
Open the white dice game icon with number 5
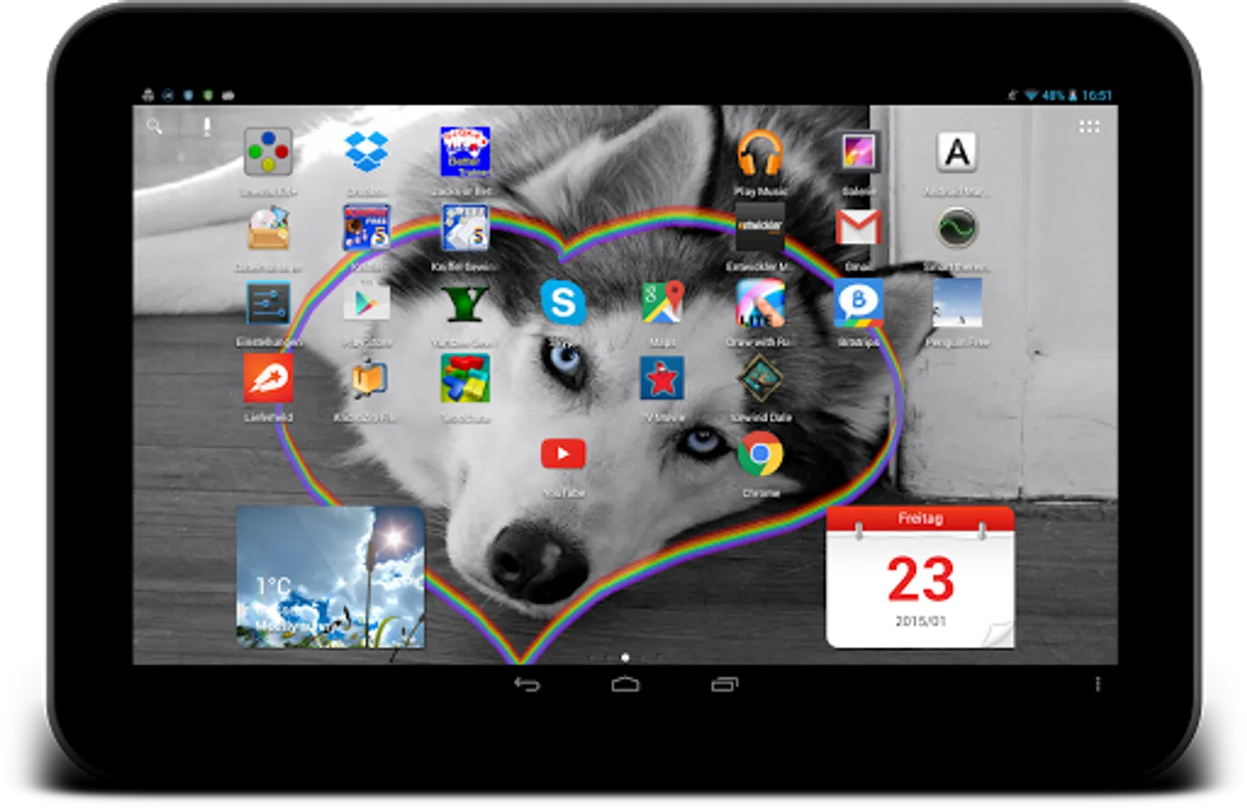point(464,227)
